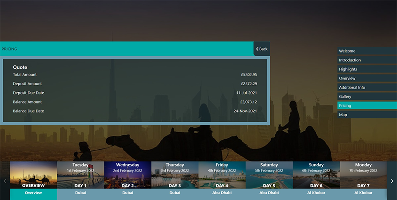Open Overview from the side menu
Screen dimensions: 397x200
coord(366,78)
